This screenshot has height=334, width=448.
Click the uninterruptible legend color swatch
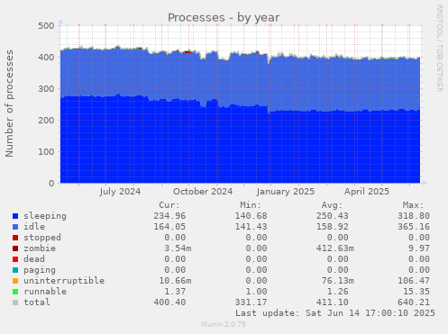15,281
